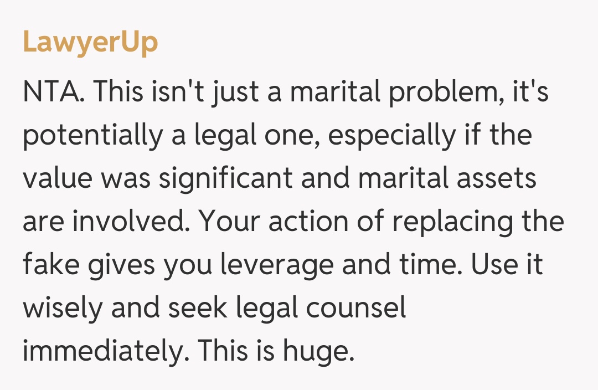This screenshot has width=598, height=390.
Task: Click the word "wisely"
Action: click(61, 309)
